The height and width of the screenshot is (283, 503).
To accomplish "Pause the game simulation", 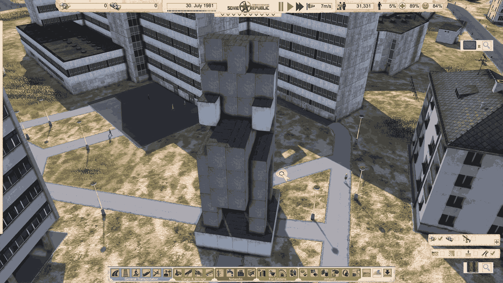I will 281,6.
